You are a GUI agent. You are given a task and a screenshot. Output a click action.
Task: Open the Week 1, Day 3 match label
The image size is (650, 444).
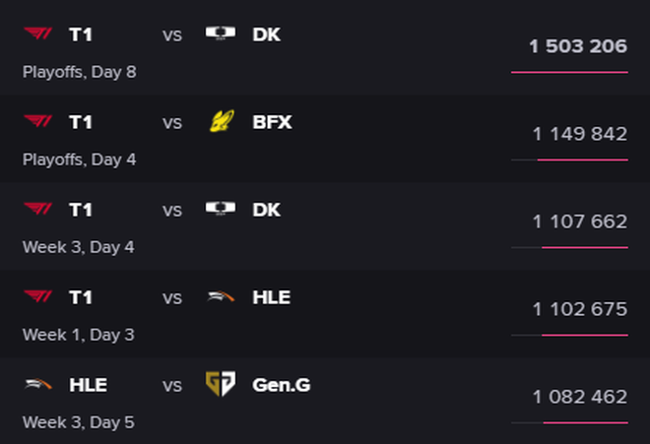(78, 335)
